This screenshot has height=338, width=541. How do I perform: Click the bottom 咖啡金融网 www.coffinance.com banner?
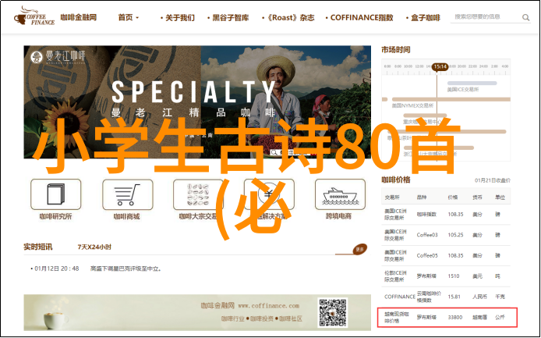[197, 312]
